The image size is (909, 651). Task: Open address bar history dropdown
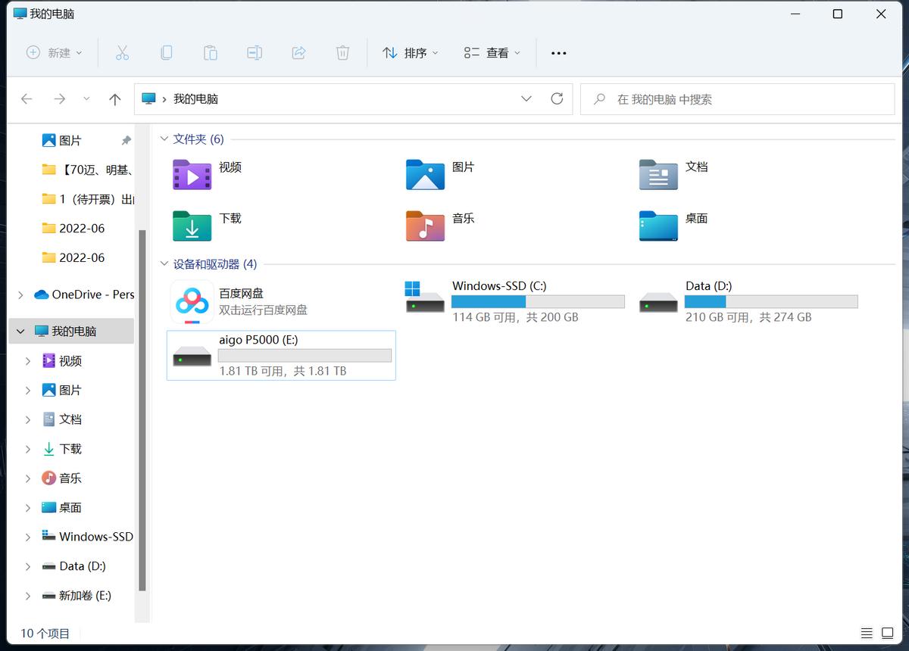526,99
